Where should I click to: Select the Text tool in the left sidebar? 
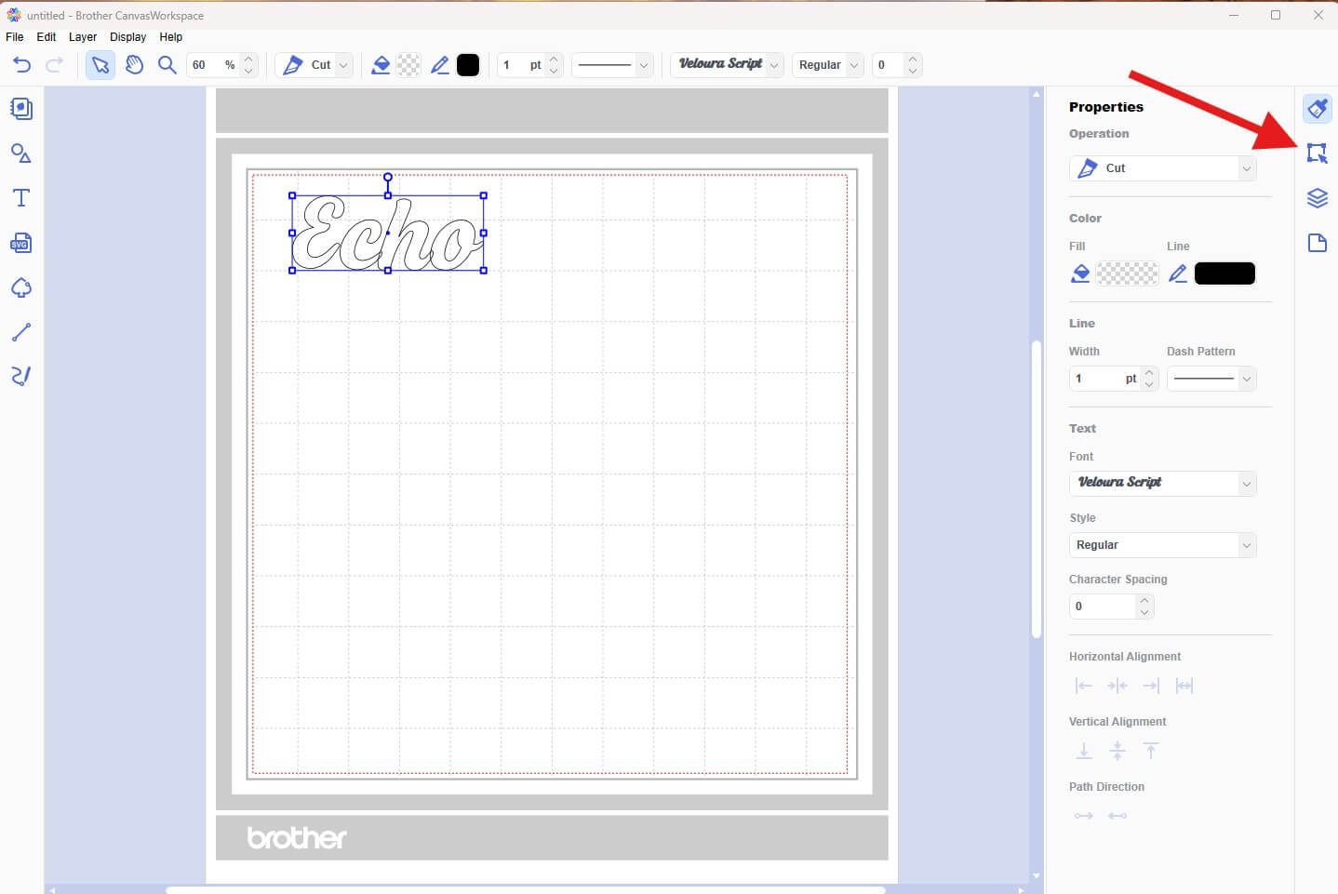coord(20,197)
